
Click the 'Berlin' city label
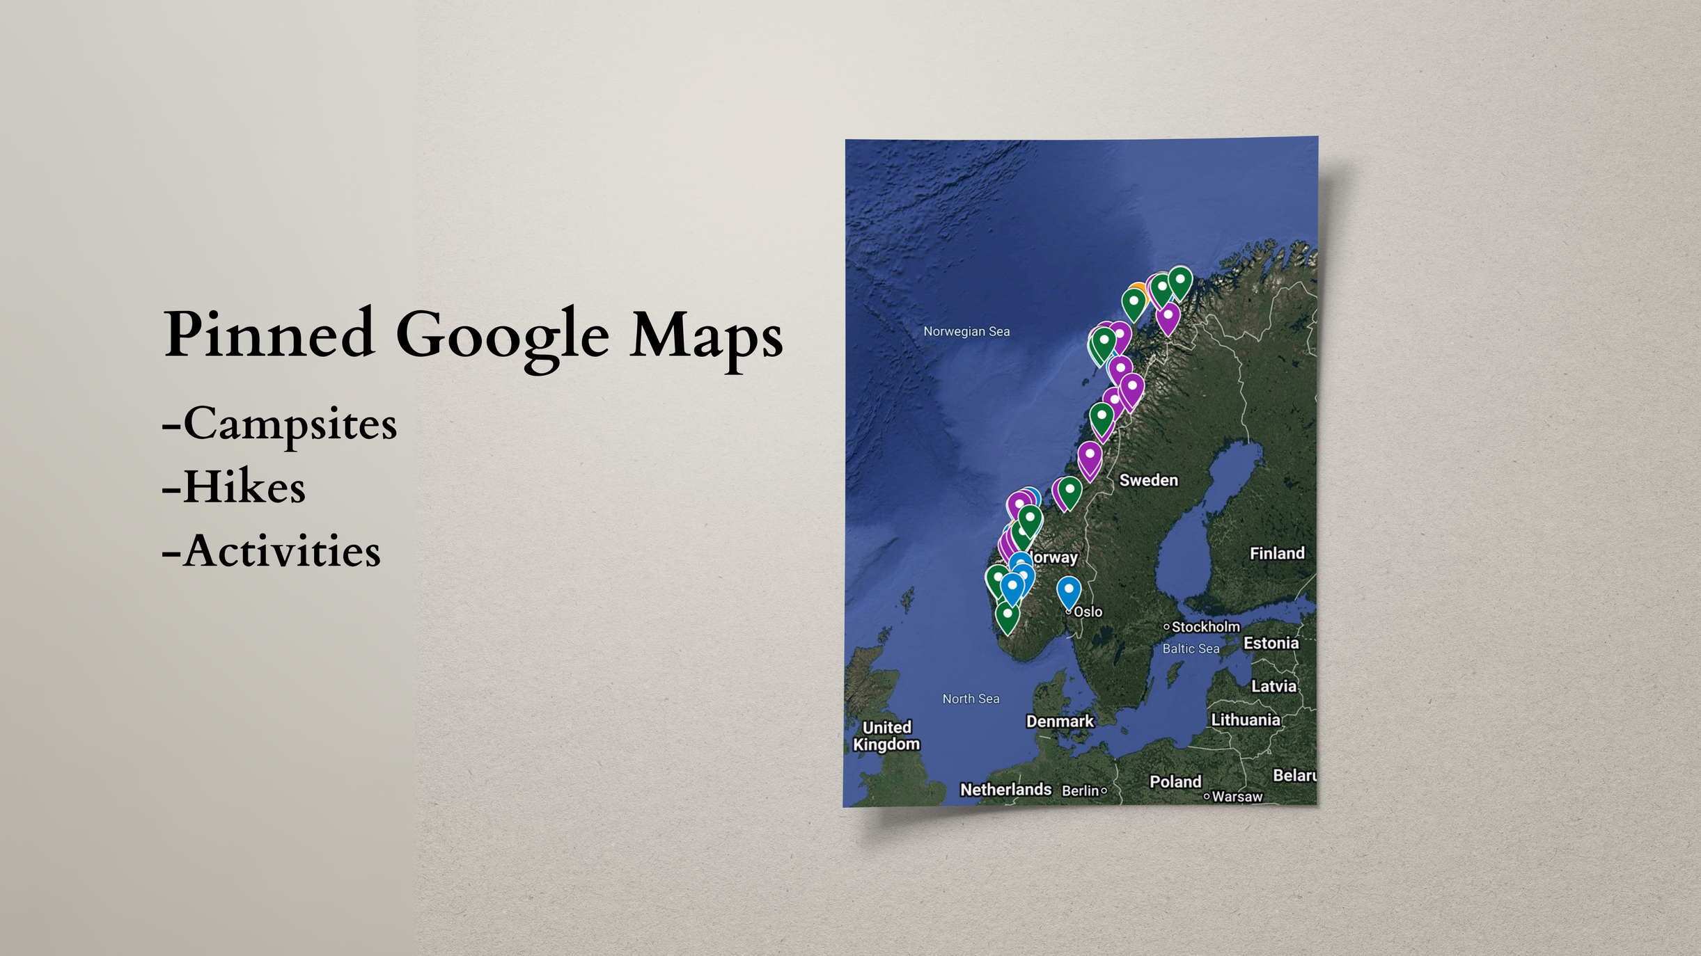[x=1079, y=790]
